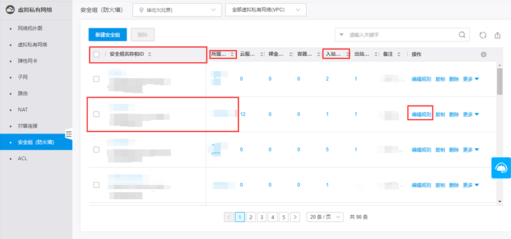Expand 更多 menu in the 12-server row
The image size is (511, 239).
click(x=471, y=114)
